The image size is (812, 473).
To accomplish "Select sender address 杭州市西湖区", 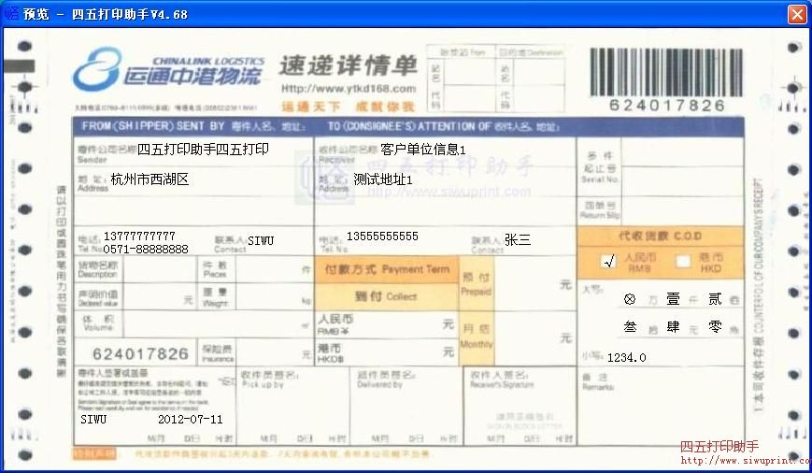I will (x=150, y=179).
